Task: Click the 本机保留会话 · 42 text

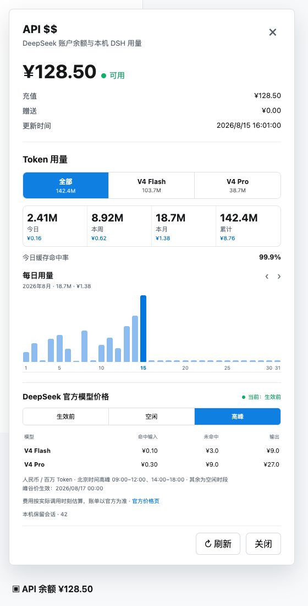Action: (x=45, y=515)
